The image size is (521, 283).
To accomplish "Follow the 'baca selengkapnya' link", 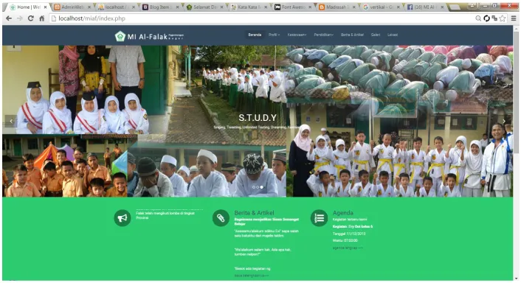I will 251,276.
